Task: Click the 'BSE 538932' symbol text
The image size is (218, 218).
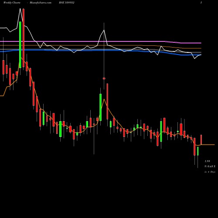Action: (67, 3)
